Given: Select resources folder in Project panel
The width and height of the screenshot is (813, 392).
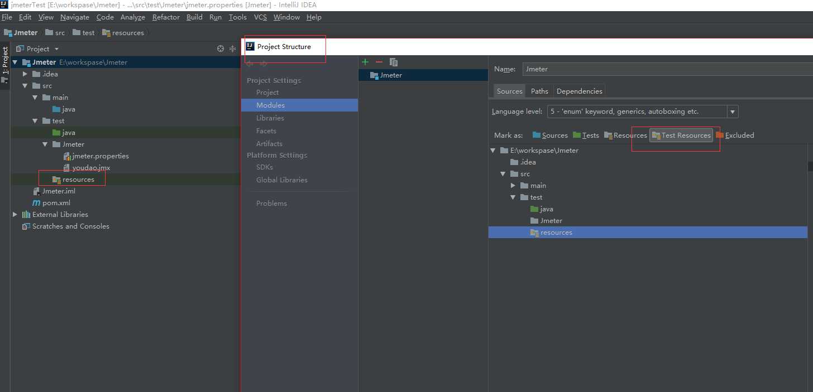Looking at the screenshot, I should pos(73,180).
